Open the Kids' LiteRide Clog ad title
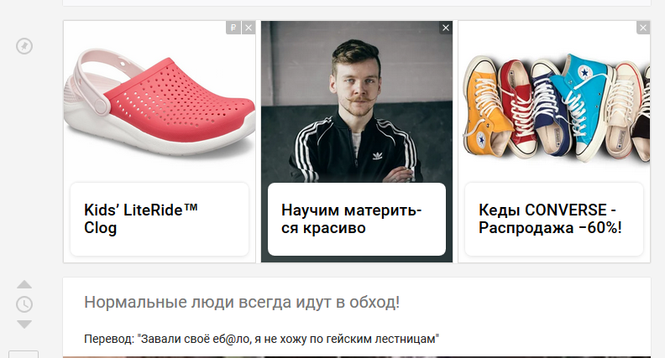665x358 pixels. pyautogui.click(x=141, y=219)
